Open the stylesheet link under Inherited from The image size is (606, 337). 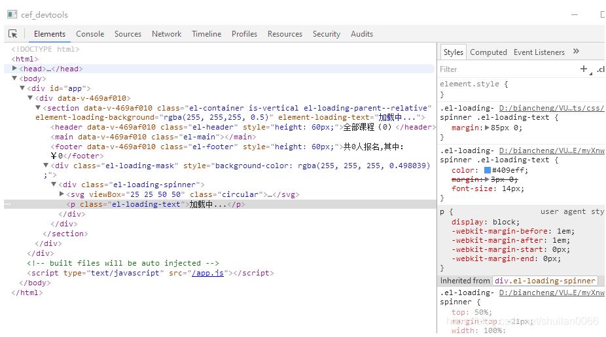click(x=552, y=293)
